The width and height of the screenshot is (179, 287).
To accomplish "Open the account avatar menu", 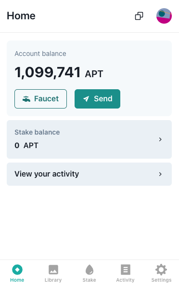I will click(x=164, y=16).
